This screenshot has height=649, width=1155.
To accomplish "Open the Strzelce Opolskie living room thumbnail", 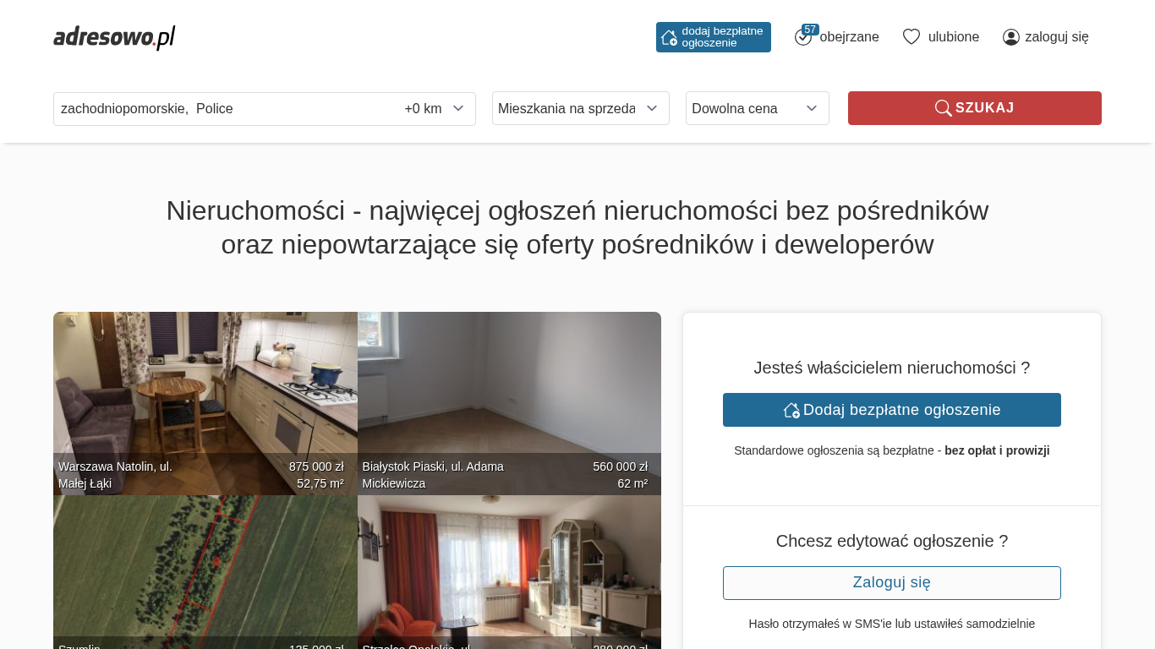I will click(x=509, y=572).
